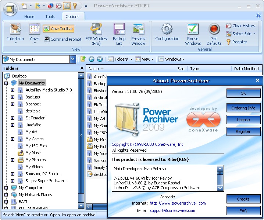This screenshot has height=220, width=264.
Task: Open the Interface options button
Action: coord(15,34)
